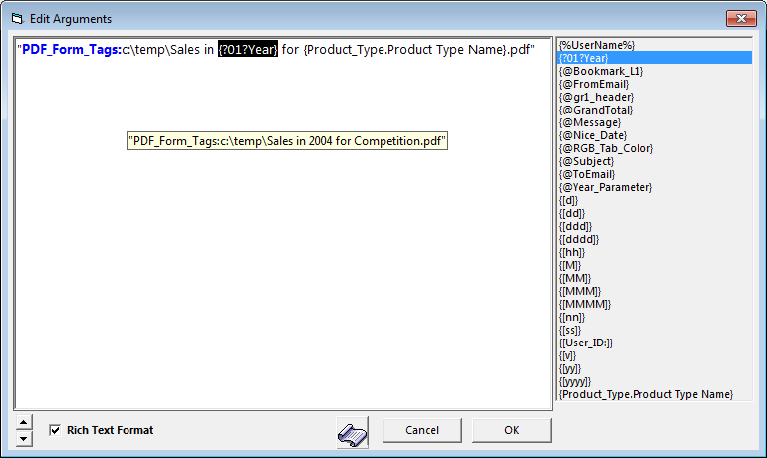Select the {[User_ID:]} token
Screen dimensions: 767x458
tap(654, 343)
